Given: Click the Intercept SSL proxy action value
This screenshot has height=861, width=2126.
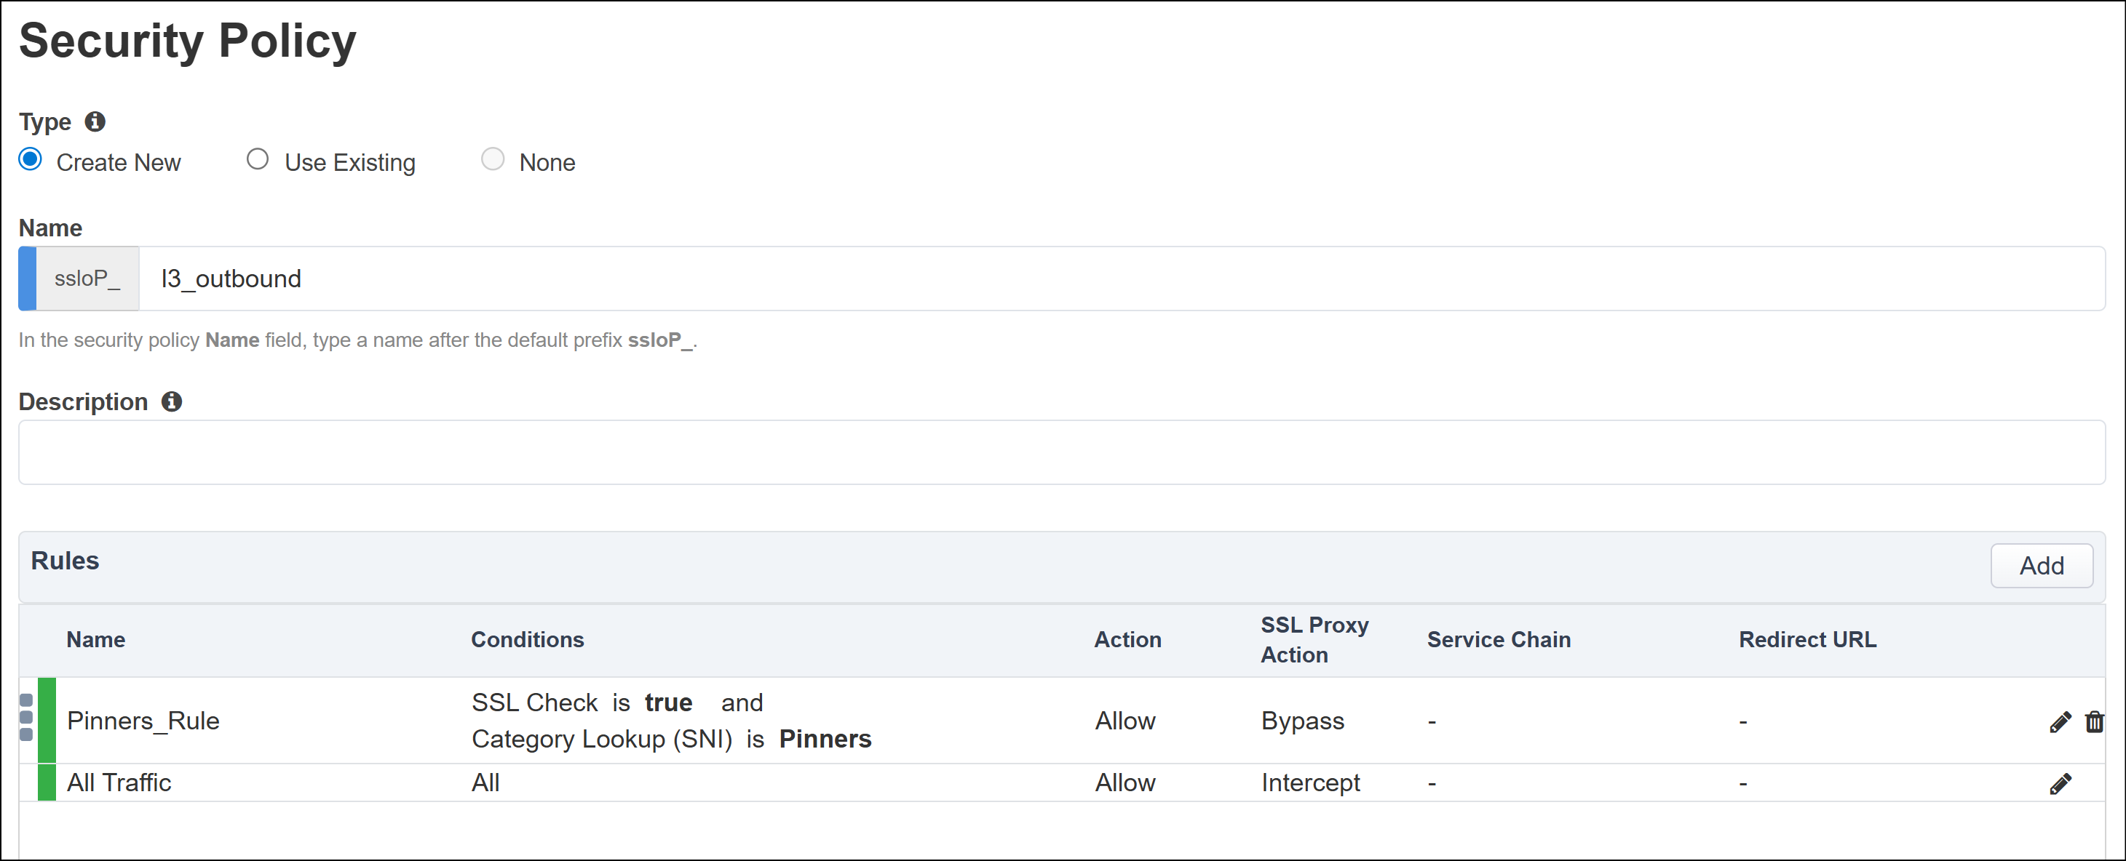Looking at the screenshot, I should tap(1311, 782).
